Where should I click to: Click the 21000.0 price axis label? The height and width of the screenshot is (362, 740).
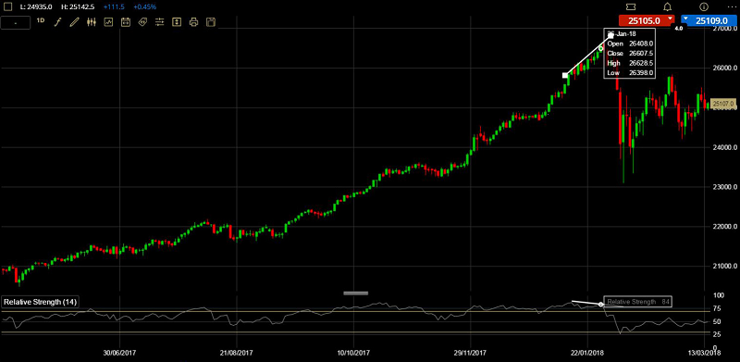point(725,267)
